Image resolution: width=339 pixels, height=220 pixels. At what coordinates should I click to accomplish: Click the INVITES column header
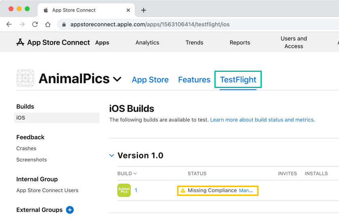point(287,174)
